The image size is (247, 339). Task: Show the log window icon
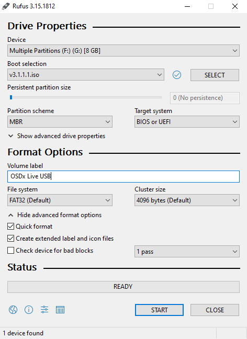click(x=60, y=310)
